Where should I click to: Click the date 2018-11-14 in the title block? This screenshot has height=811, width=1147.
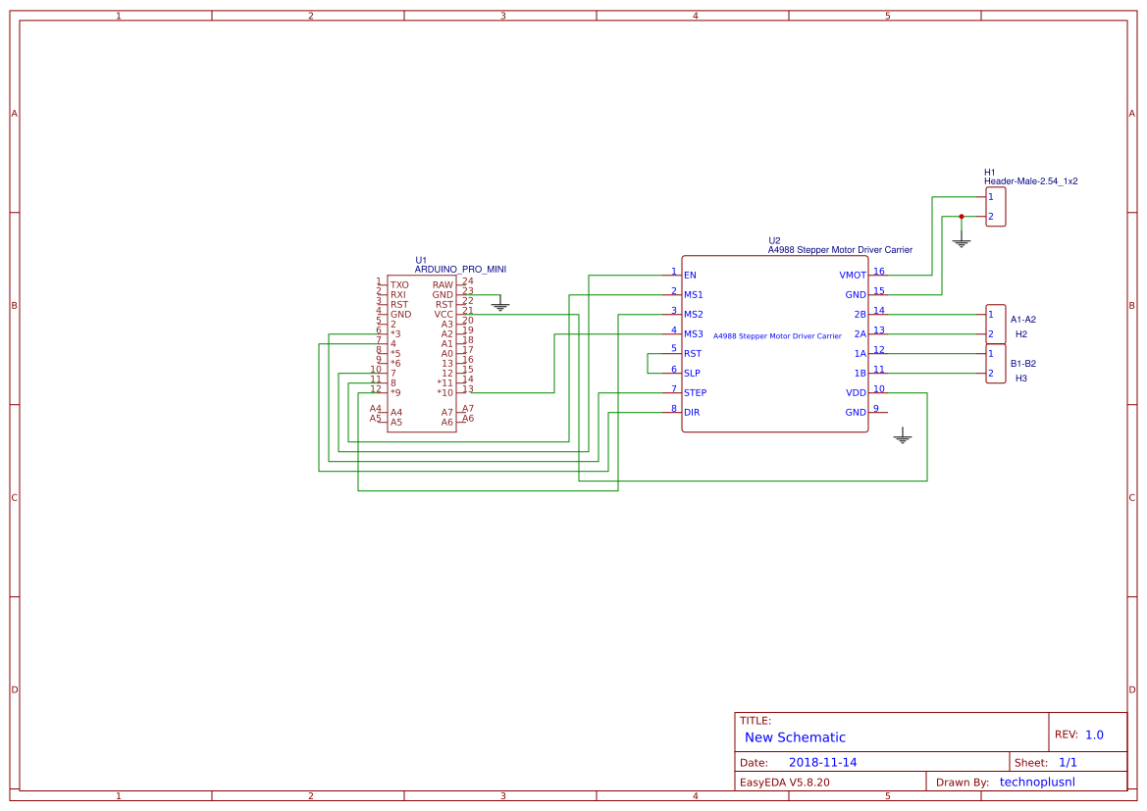click(x=822, y=761)
